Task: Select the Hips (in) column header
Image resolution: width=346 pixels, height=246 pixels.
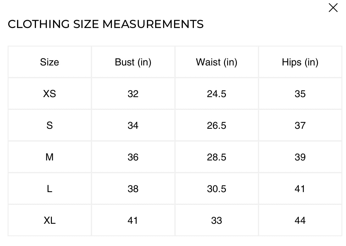Action: [x=300, y=62]
